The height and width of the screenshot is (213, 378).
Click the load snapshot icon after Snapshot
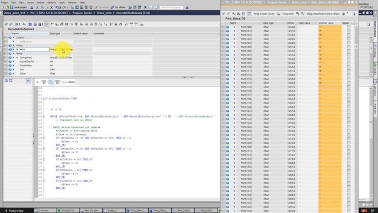point(297,14)
